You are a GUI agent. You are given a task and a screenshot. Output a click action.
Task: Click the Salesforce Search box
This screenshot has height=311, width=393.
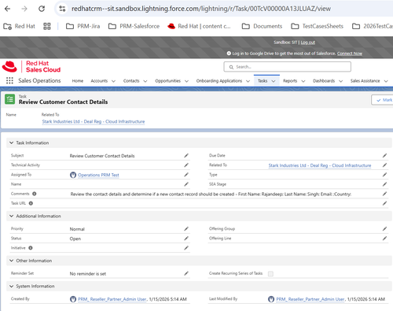click(x=287, y=67)
